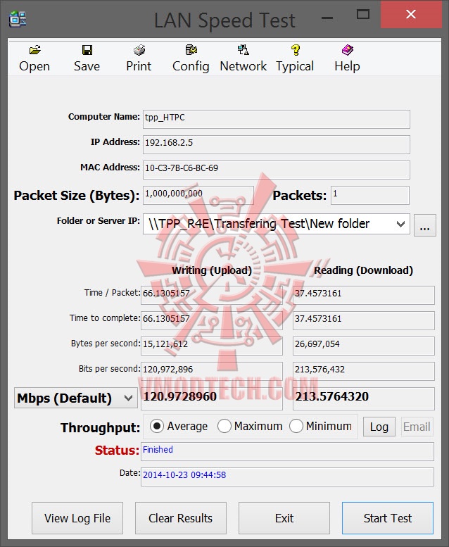This screenshot has height=547, width=449.
Task: Click the Typical question mark icon
Action: point(295,50)
